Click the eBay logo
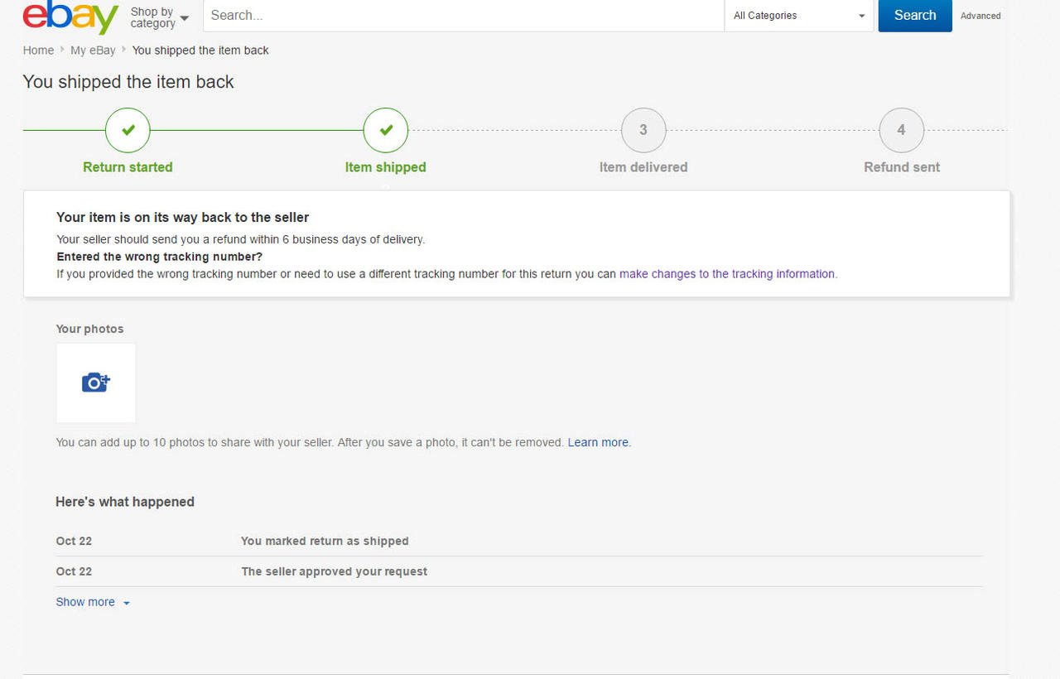 70,17
